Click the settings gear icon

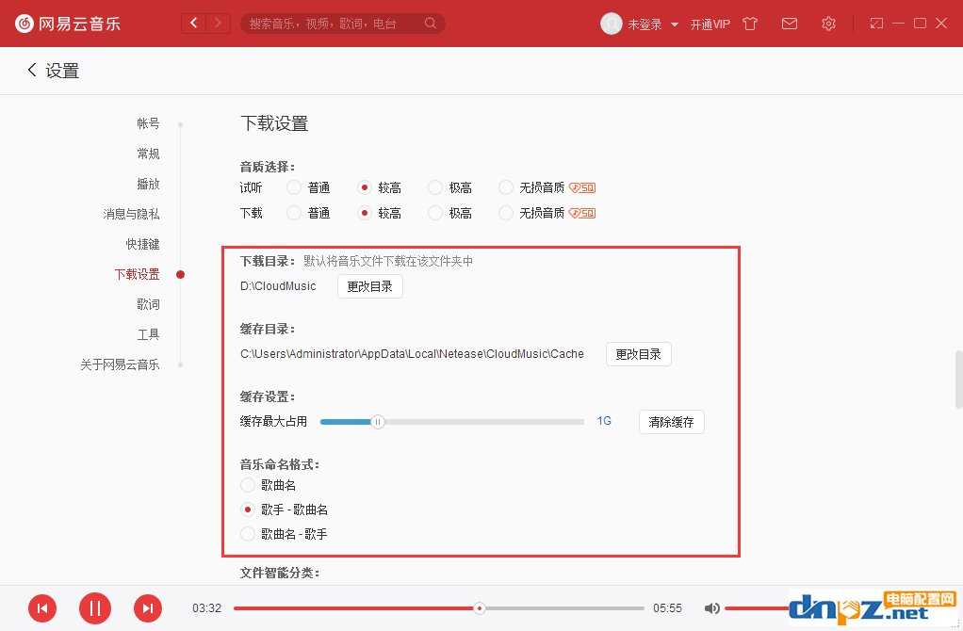coord(828,24)
